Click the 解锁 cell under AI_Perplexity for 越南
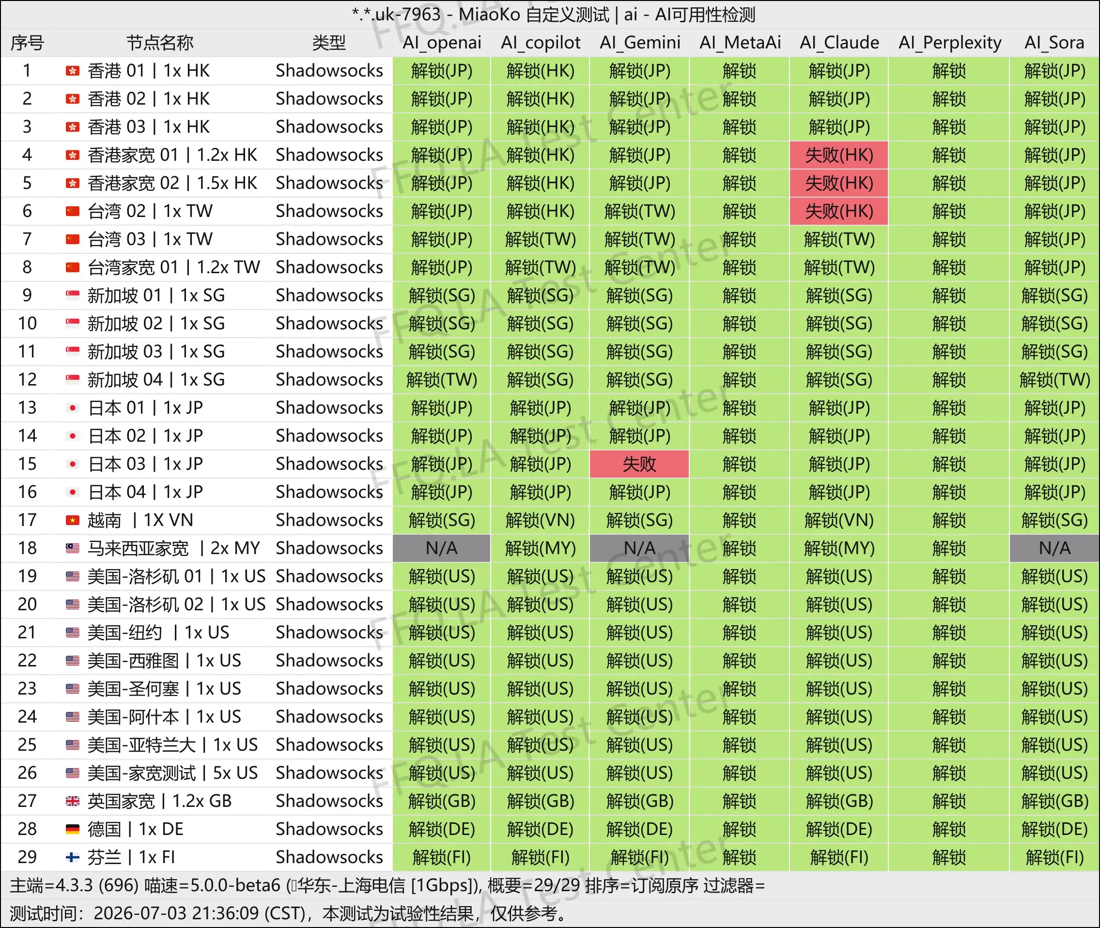 point(949,520)
